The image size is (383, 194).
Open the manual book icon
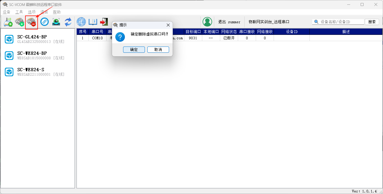click(93, 22)
